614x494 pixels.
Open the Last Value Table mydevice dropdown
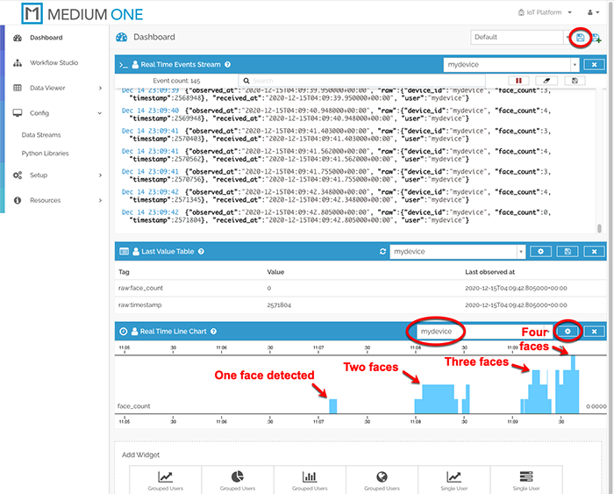[457, 252]
